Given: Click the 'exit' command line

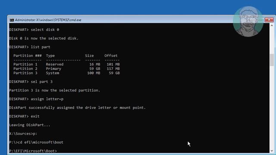Looking at the screenshot, I should click(24, 116).
